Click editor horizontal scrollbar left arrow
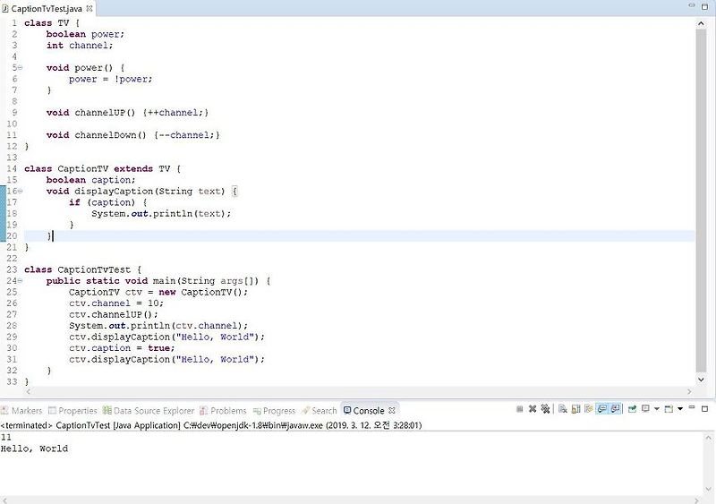The width and height of the screenshot is (716, 504). [29, 391]
